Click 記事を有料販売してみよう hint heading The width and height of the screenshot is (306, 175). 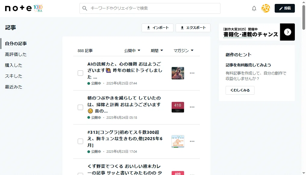pos(248,65)
